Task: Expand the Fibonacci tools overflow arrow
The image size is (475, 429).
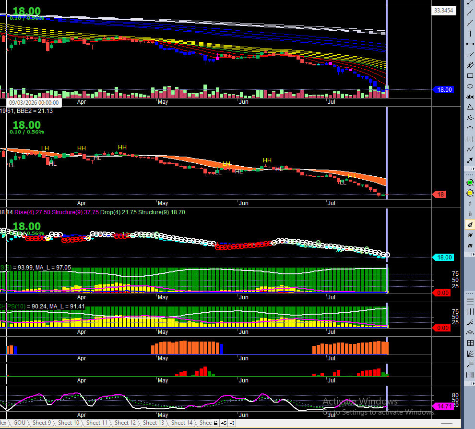Action: pos(473,384)
